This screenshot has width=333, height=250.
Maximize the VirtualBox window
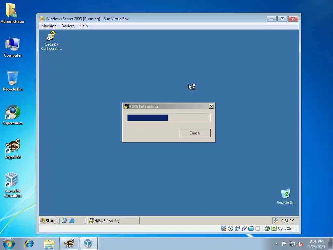[x=282, y=19]
